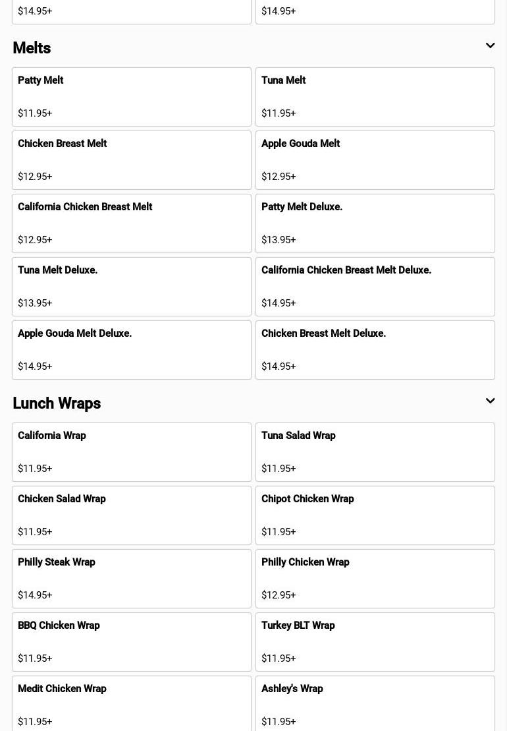Select California Chicken Breast Melt
The height and width of the screenshot is (731, 507).
pos(131,223)
